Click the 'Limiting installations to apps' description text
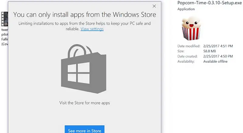This screenshot has width=243, height=133. tap(85, 26)
